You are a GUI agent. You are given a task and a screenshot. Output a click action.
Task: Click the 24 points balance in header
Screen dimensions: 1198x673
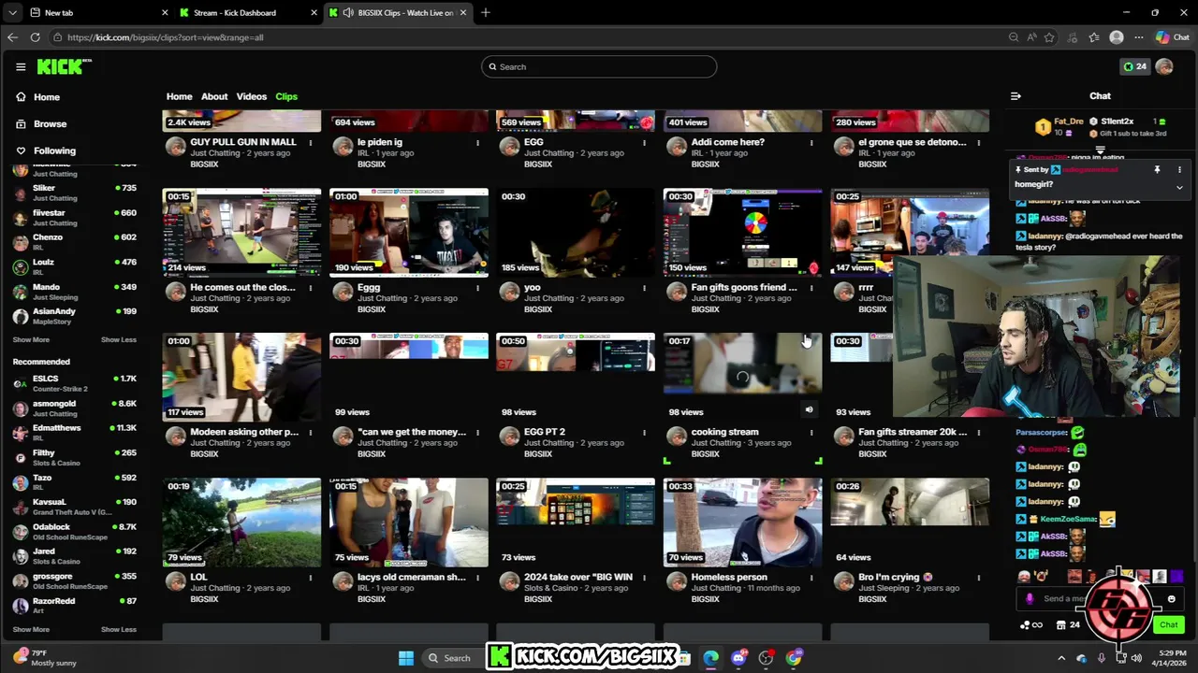tap(1134, 66)
